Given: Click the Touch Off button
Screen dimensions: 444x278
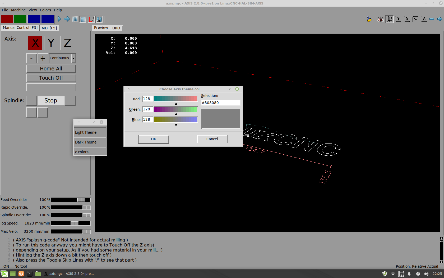Looking at the screenshot, I should (51, 78).
